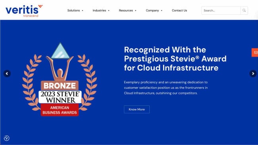Click the Bronze Stevie Winner award badge

click(60, 79)
